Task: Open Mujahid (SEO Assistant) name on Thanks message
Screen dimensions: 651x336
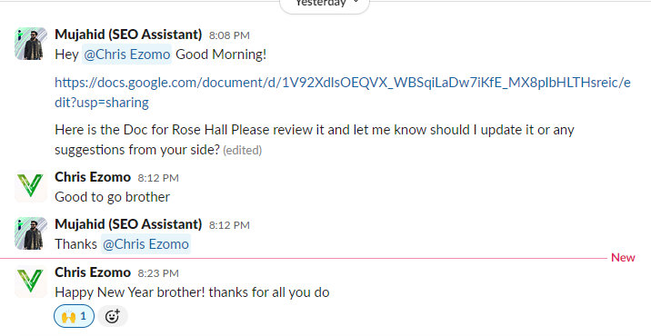Action: [x=128, y=224]
